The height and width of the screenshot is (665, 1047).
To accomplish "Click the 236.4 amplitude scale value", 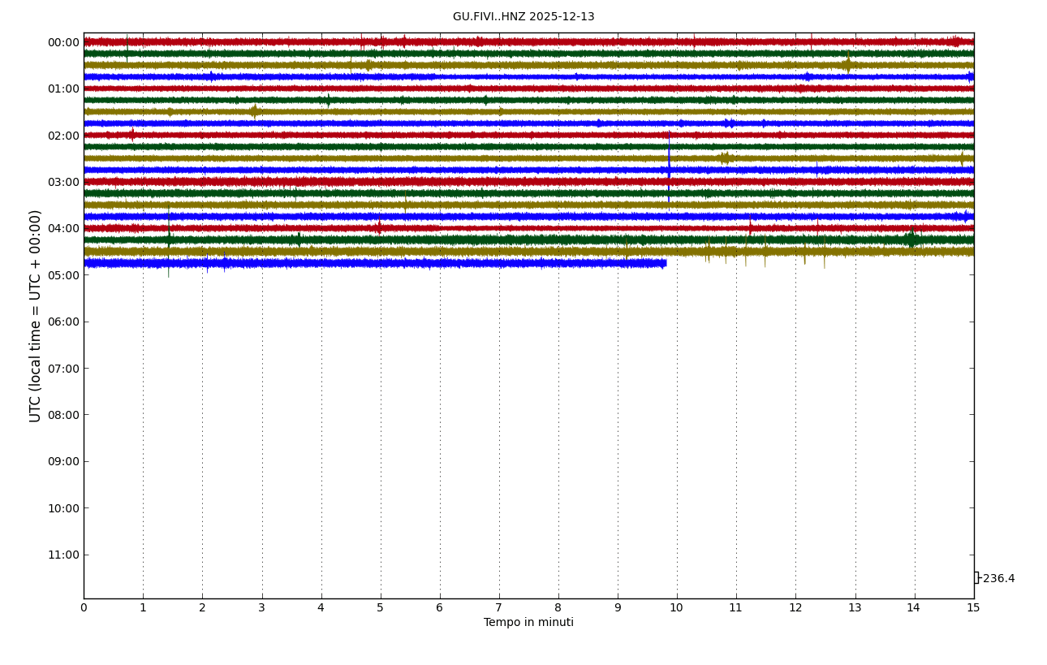I will tap(998, 579).
